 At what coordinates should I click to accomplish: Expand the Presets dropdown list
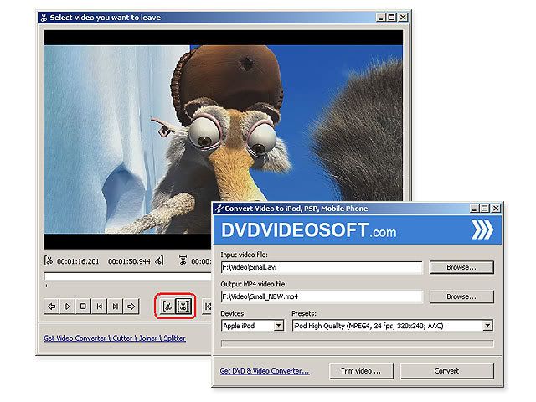pos(392,325)
